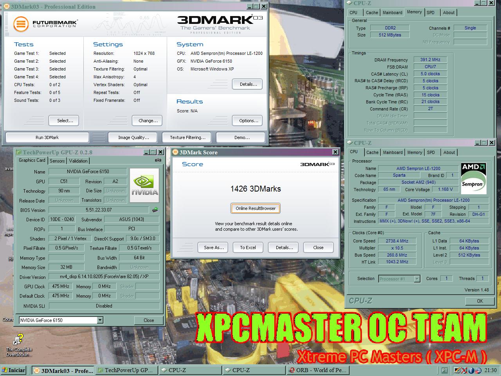501x376 pixels.
Task: Click the Options... results button
Action: click(247, 121)
